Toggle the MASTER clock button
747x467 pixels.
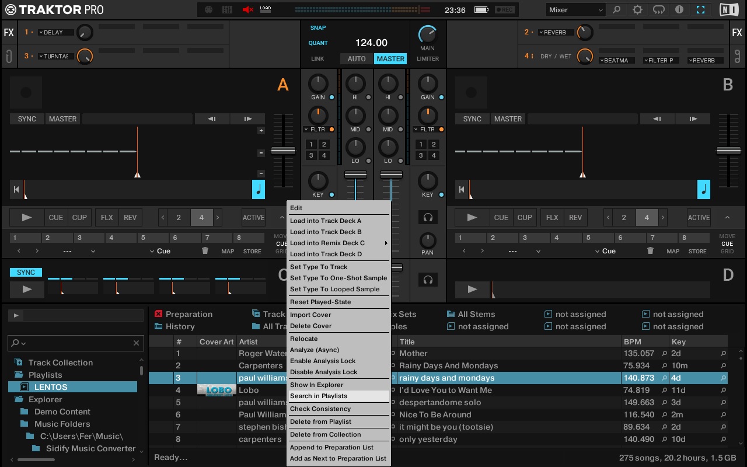click(x=390, y=59)
